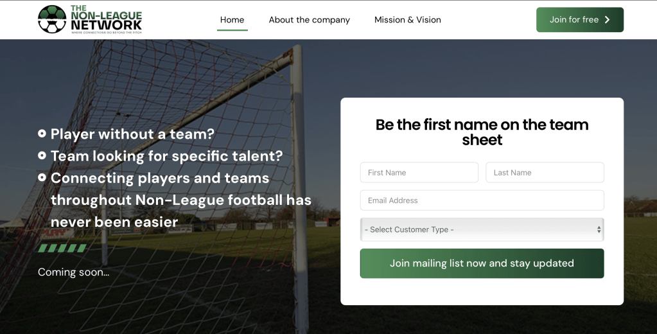657x334 pixels.
Task: Click The Non-League Network logo text
Action: (106, 19)
